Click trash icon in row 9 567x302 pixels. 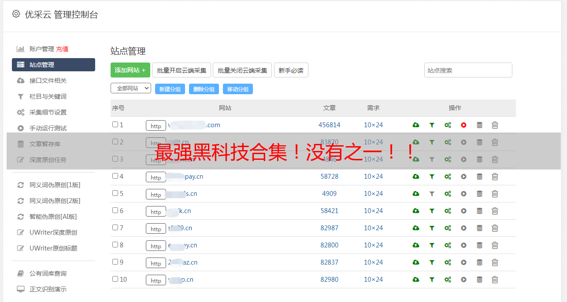coord(495,262)
